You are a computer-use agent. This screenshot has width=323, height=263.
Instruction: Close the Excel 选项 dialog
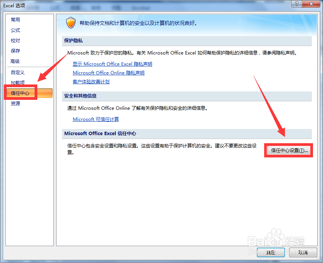point(311,4)
